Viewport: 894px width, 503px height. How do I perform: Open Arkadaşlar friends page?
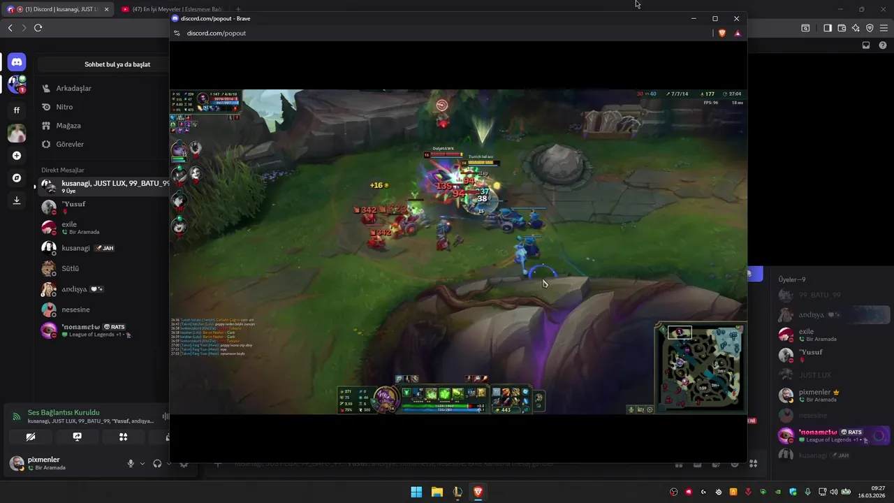[x=103, y=88]
